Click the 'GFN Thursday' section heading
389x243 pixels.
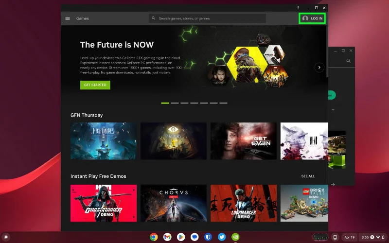(87, 115)
